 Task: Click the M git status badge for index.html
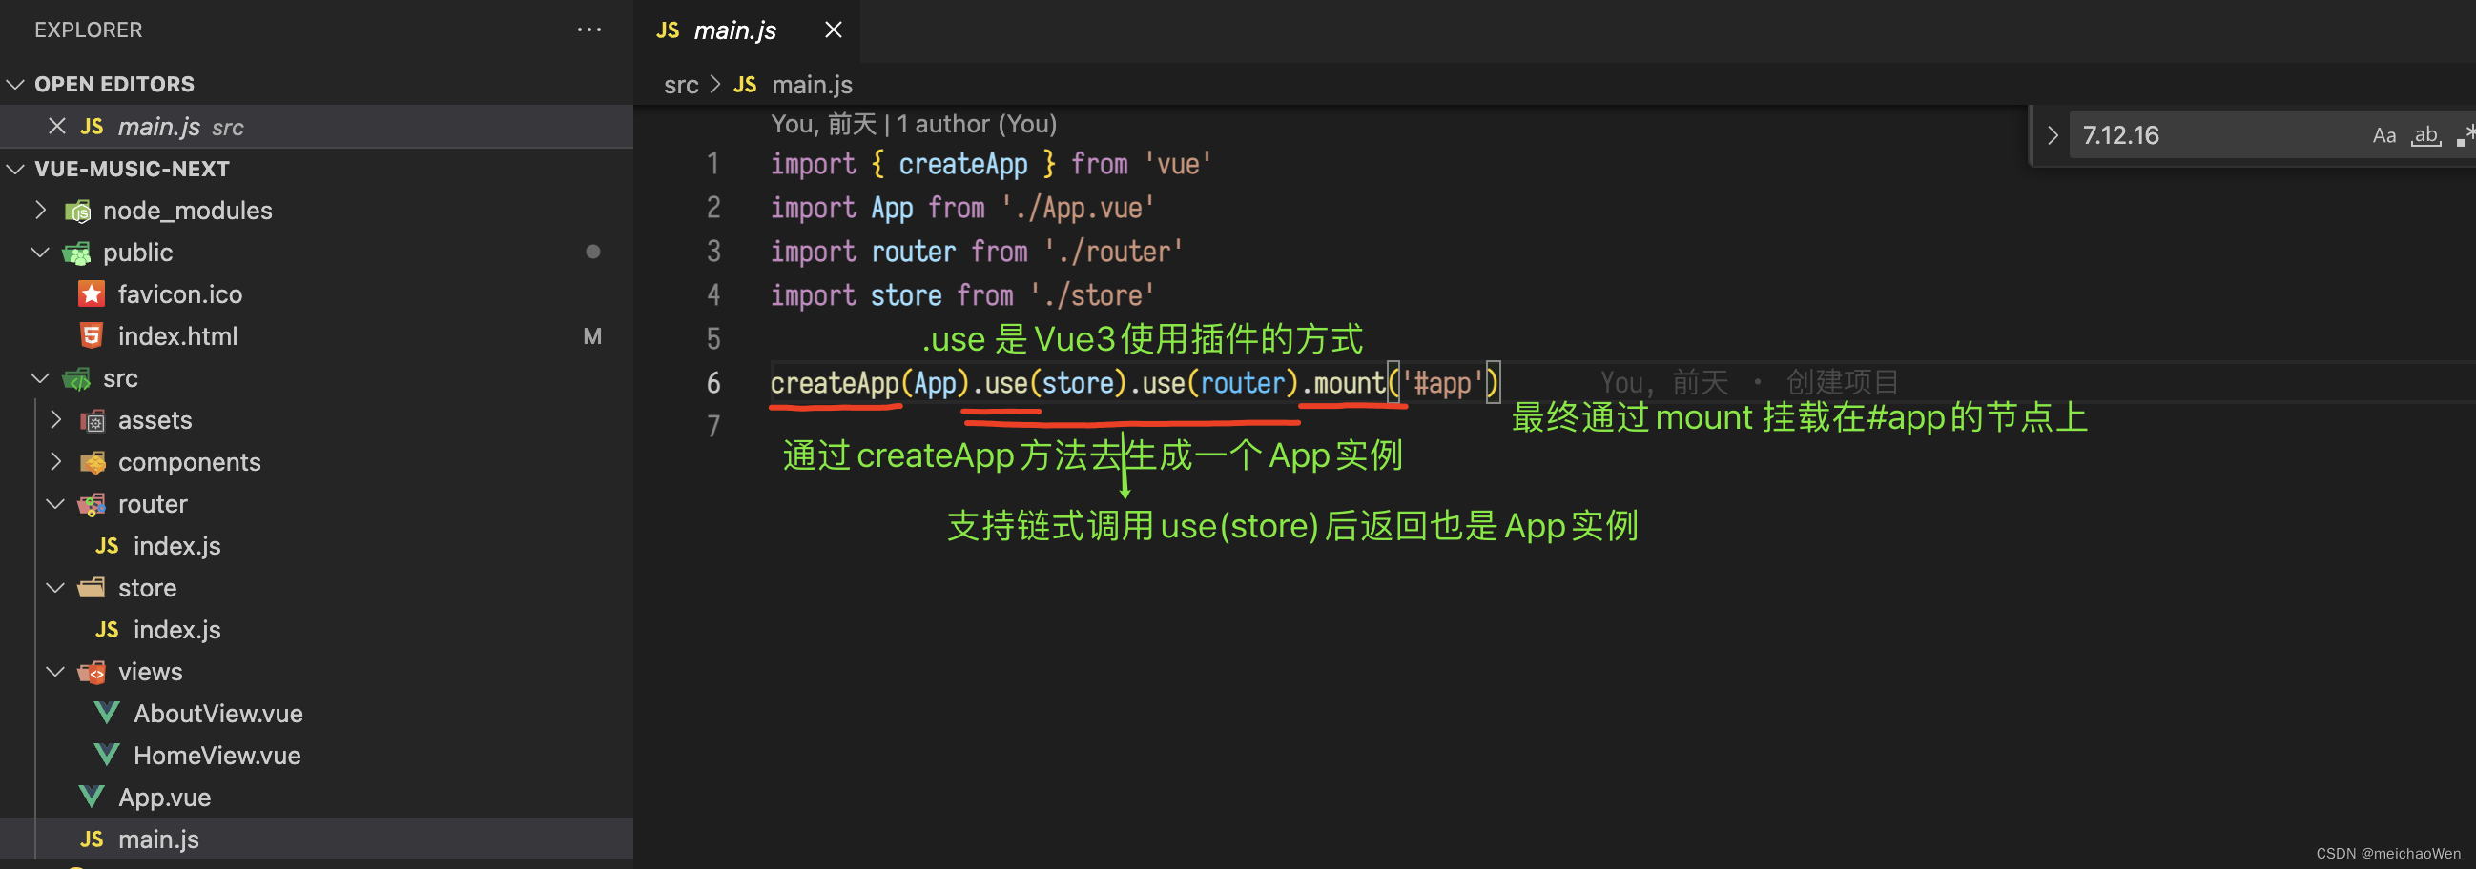(592, 336)
